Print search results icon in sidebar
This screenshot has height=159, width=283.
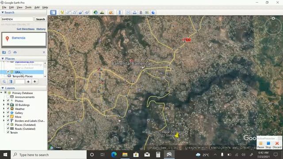pos(15,52)
